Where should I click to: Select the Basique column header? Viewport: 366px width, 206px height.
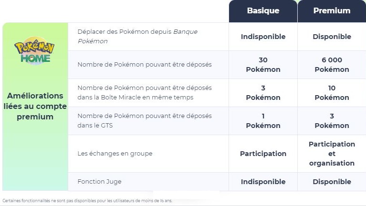click(263, 11)
